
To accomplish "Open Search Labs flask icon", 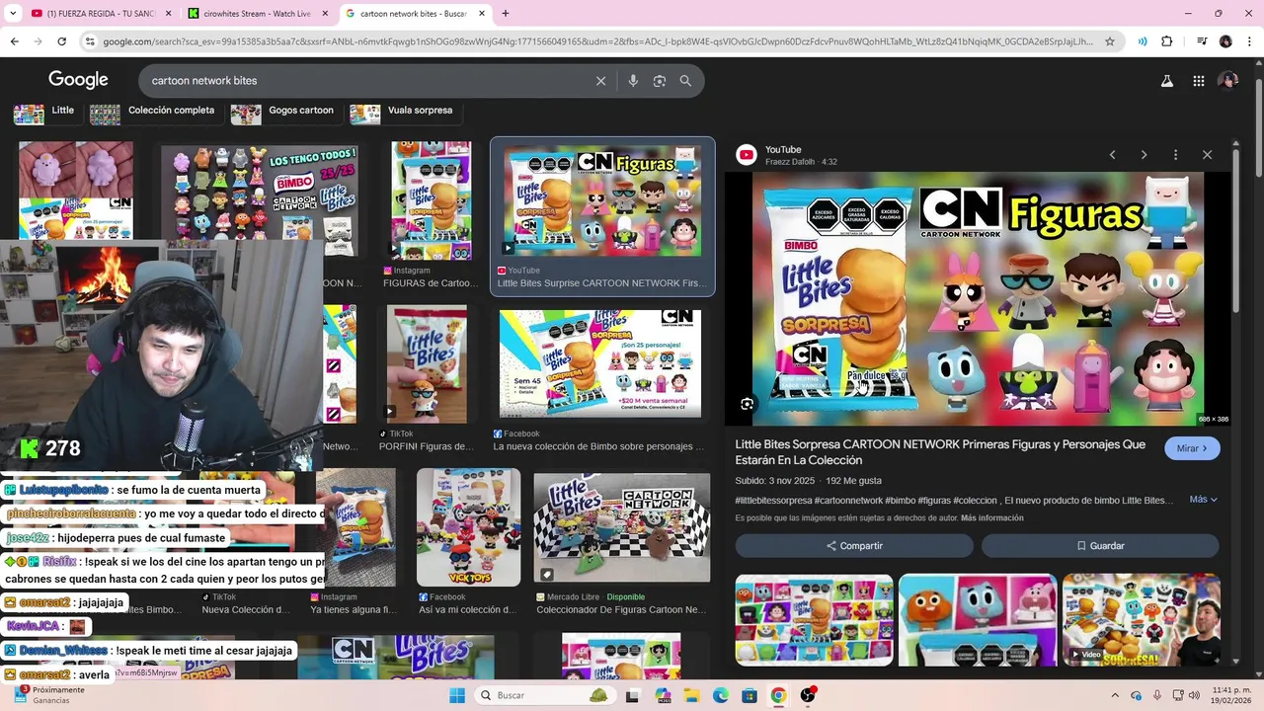I will coord(1167,81).
